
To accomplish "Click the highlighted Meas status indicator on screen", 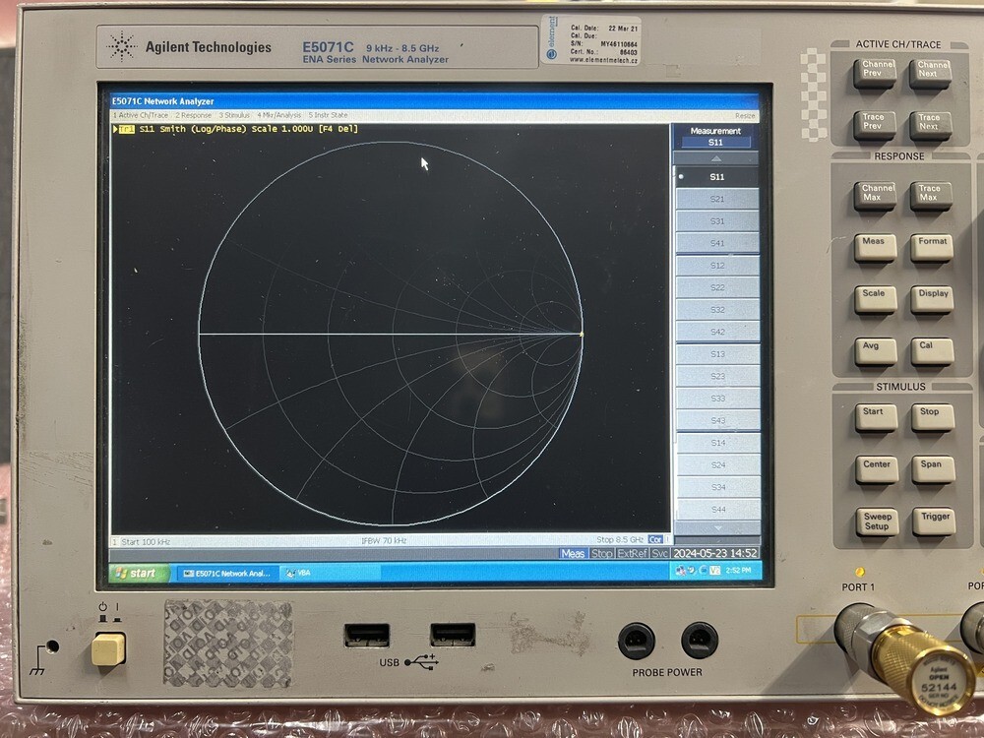I will tap(573, 553).
